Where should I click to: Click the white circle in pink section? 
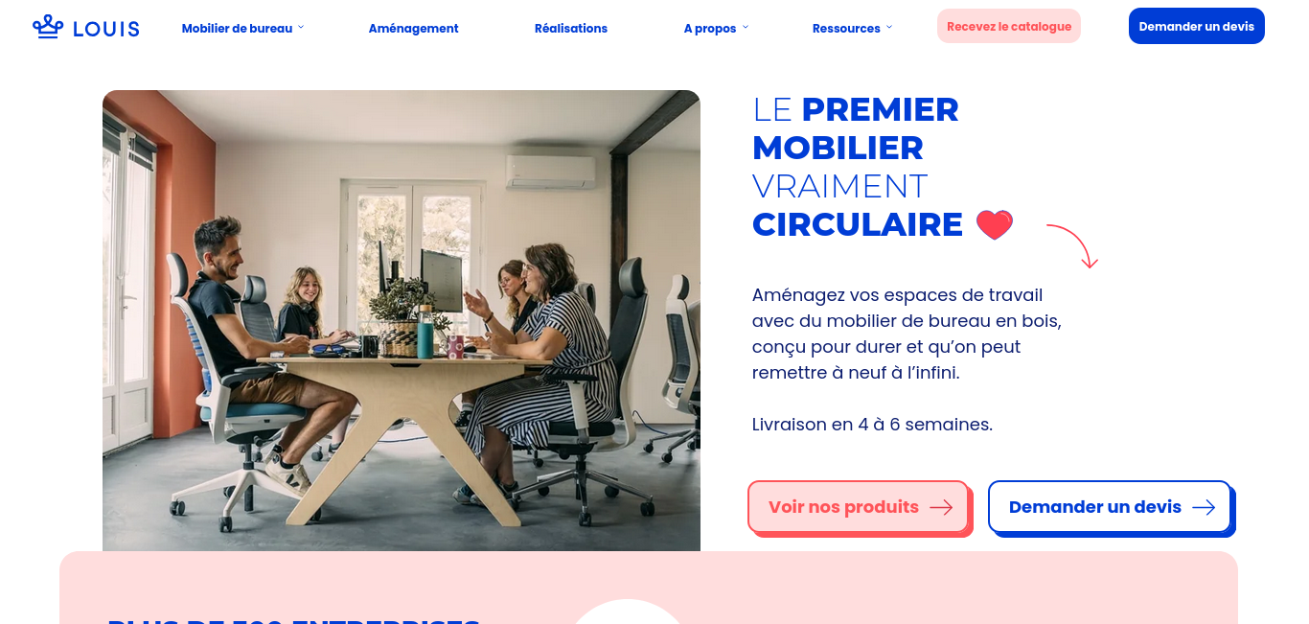click(x=628, y=612)
